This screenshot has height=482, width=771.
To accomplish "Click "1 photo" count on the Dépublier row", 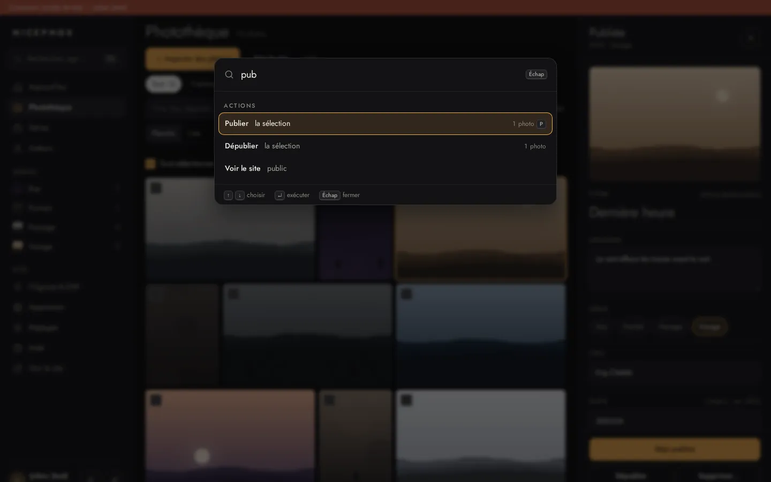I will (535, 146).
